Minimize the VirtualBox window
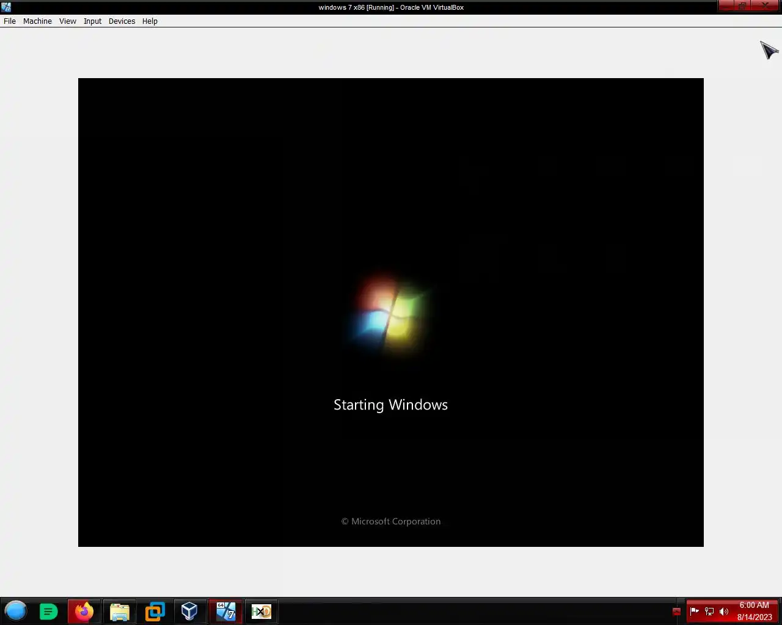The image size is (782, 625). (x=726, y=6)
